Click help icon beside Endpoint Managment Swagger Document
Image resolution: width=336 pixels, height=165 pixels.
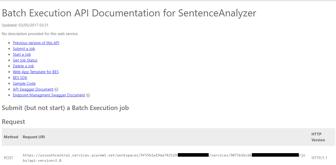(x=88, y=95)
